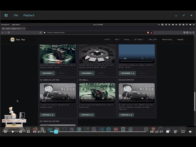Viewport: 196px width, 147px height.
Task: Open more options on BLACKRAVEN embedded video
Action: pyautogui.click(x=152, y=98)
